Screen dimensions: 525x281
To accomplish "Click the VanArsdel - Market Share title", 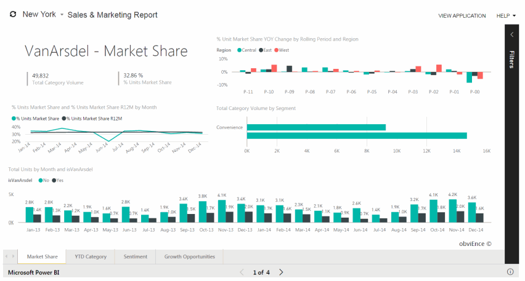I will point(106,51).
